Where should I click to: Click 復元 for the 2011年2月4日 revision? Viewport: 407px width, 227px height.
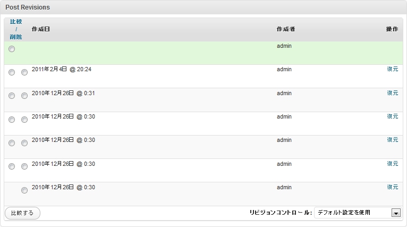click(x=392, y=69)
